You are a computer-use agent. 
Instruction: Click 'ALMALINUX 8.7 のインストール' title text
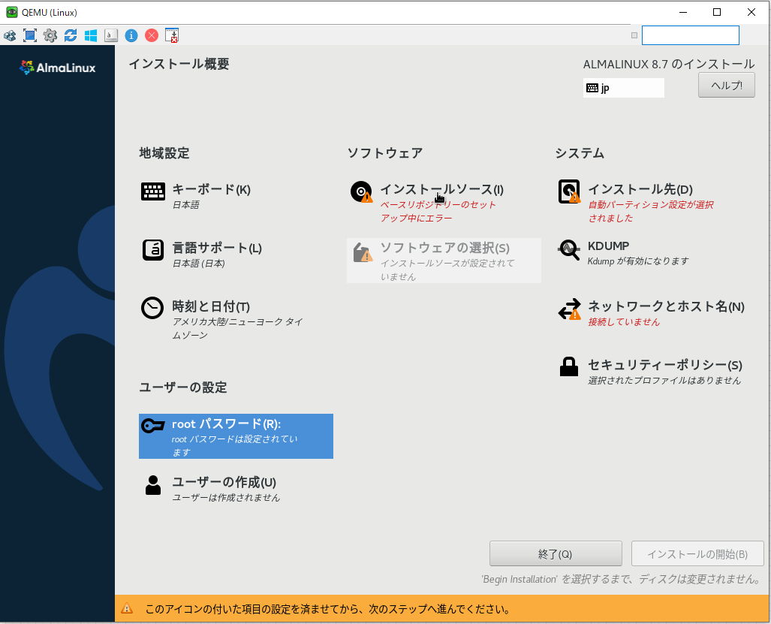(x=669, y=65)
